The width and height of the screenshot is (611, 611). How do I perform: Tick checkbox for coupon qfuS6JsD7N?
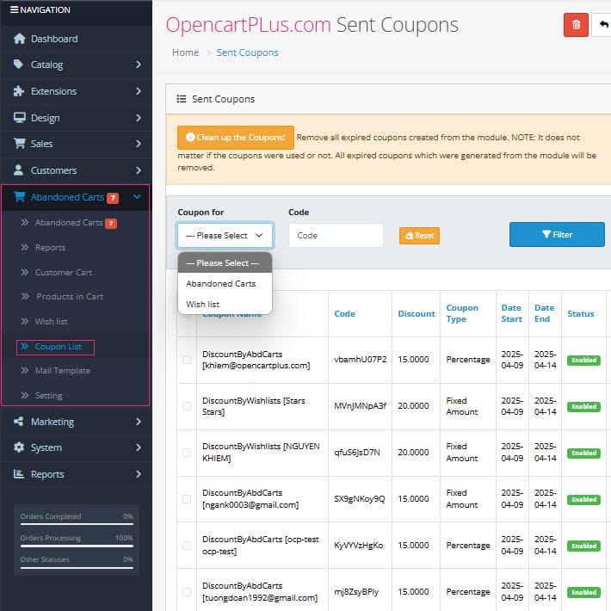pyautogui.click(x=187, y=453)
